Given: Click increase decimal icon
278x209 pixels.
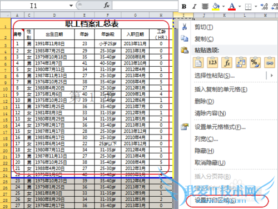Looking at the screenshot, I should click(x=264, y=7).
